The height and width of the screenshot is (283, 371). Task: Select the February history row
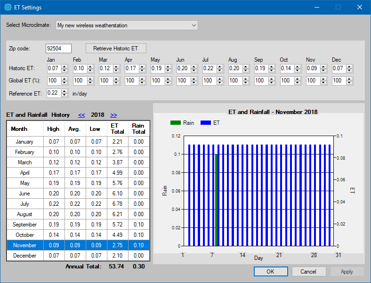(78, 152)
